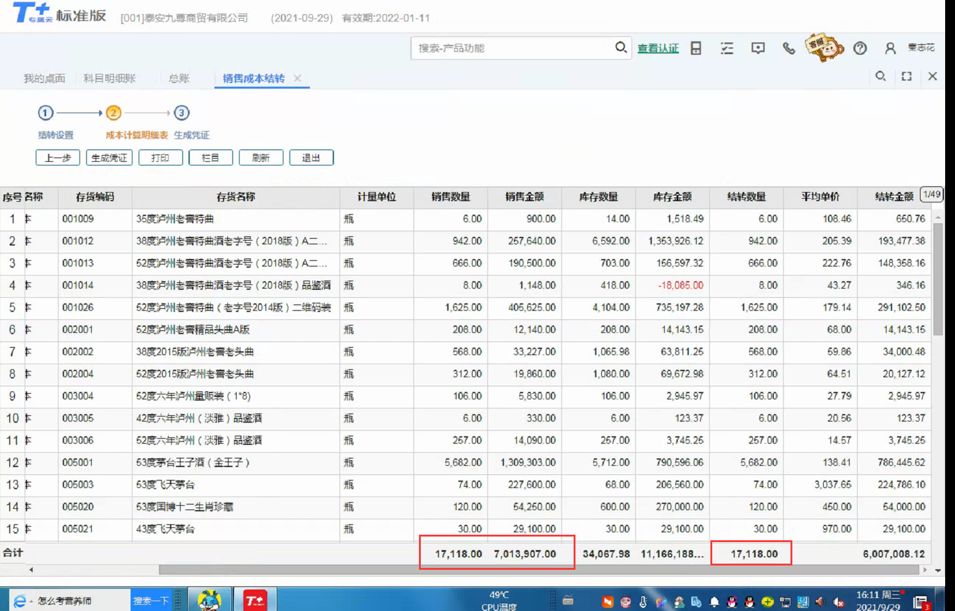
Task: Close all tabs with the X icon
Action: tap(932, 76)
